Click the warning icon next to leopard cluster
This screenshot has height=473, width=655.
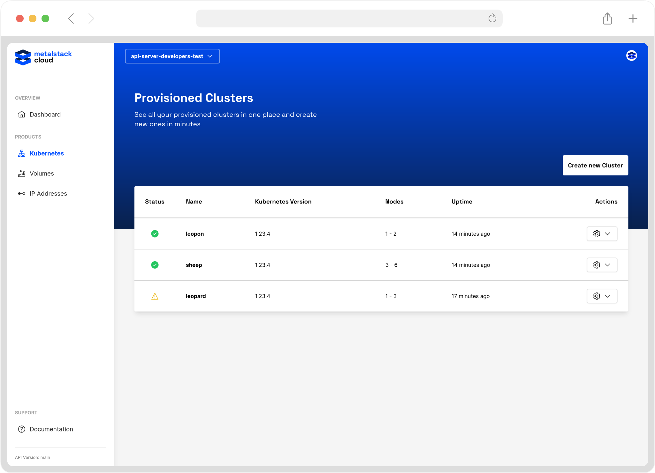pyautogui.click(x=155, y=296)
